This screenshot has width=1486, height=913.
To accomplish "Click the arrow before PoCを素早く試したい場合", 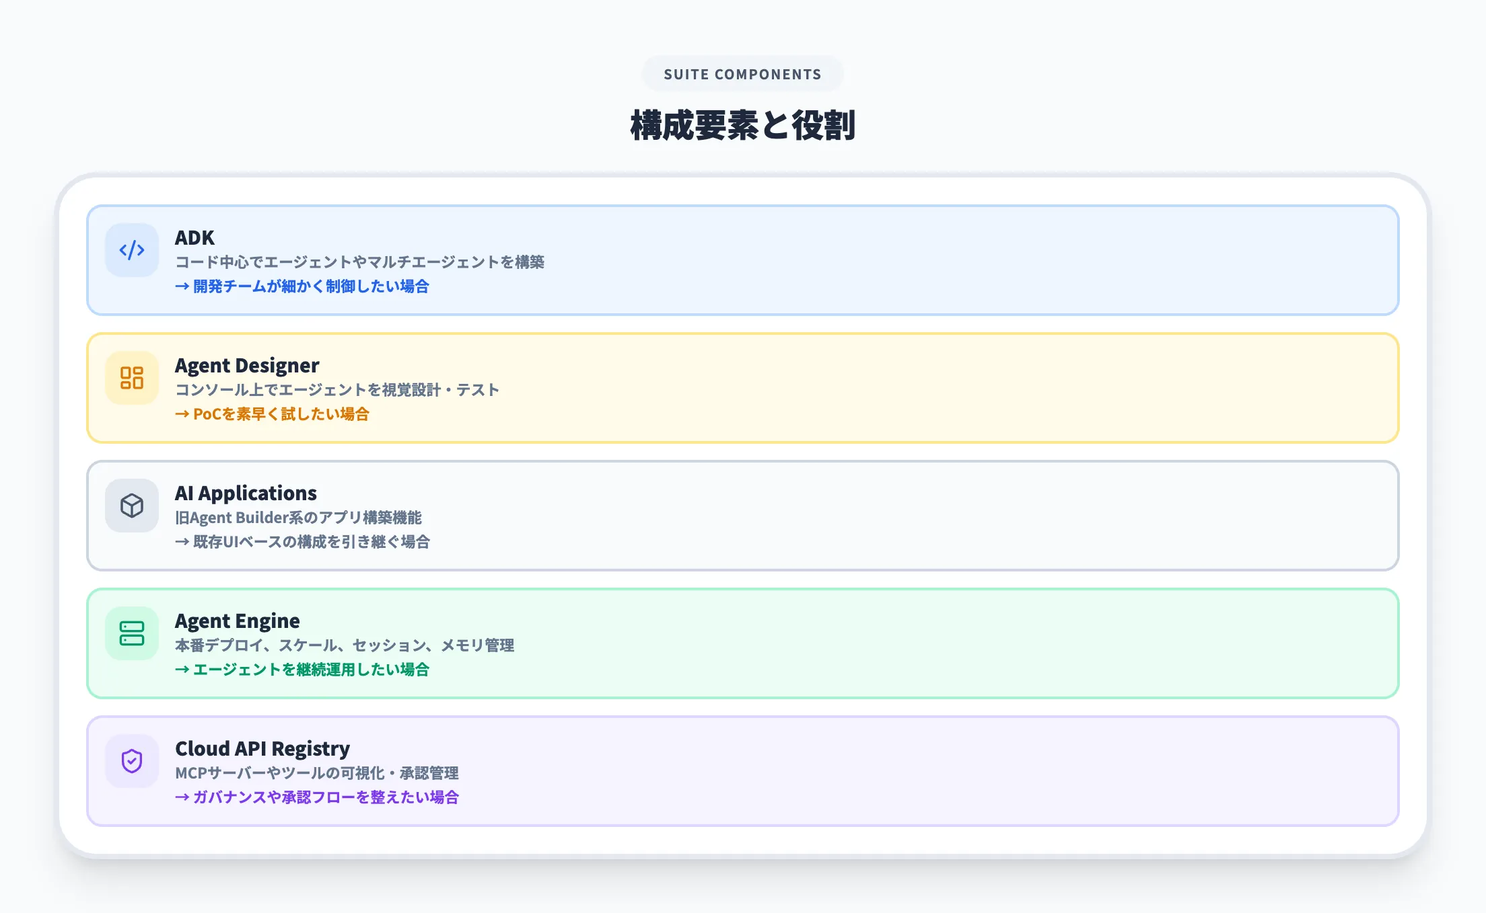I will [180, 415].
